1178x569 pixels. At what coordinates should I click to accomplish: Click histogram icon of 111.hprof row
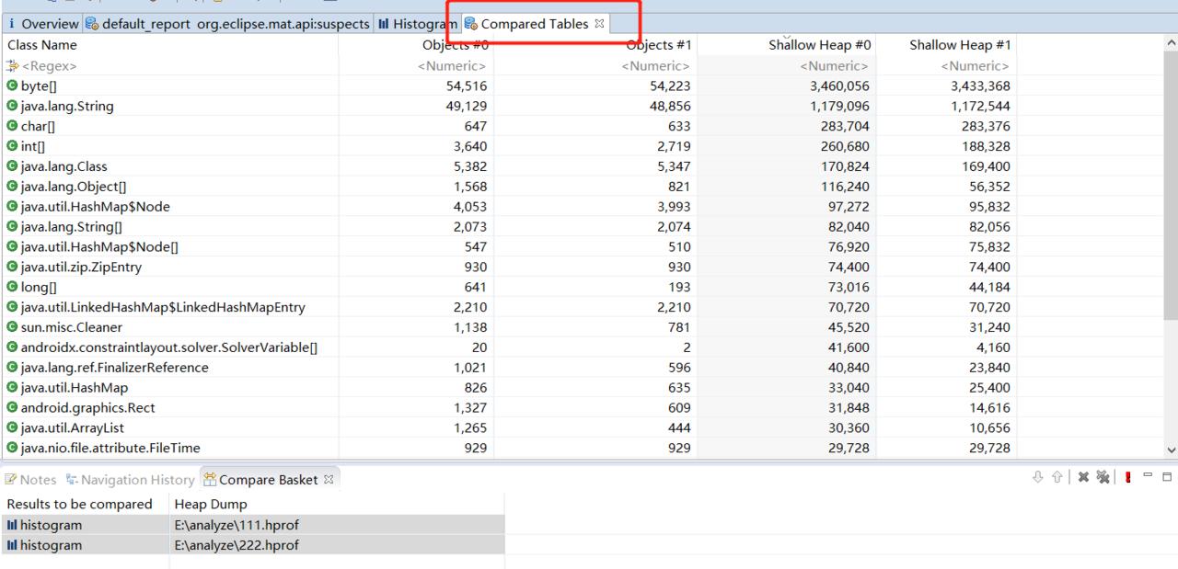point(12,525)
